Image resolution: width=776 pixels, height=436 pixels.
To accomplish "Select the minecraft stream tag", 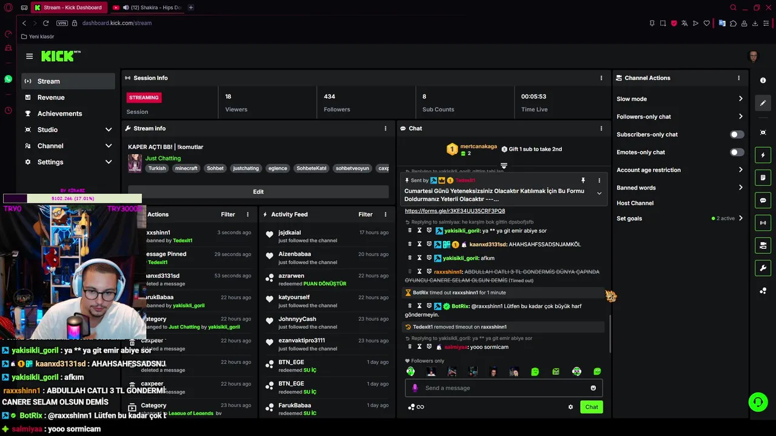I will pos(186,168).
